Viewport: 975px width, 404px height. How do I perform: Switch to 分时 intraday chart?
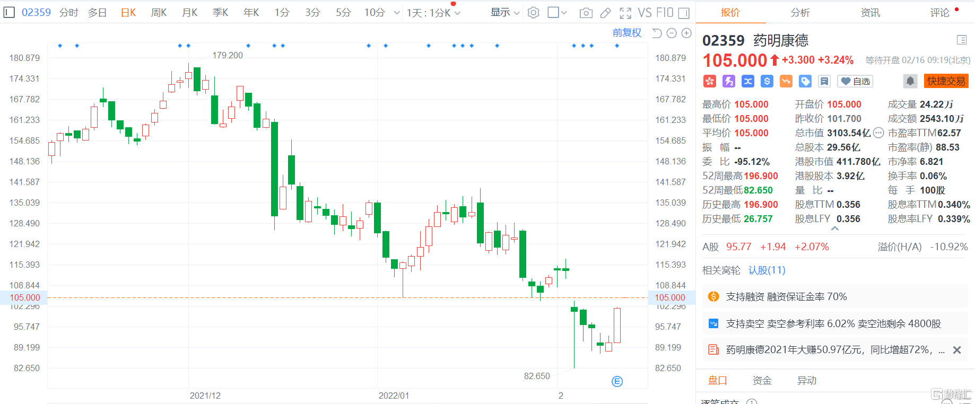pyautogui.click(x=69, y=12)
